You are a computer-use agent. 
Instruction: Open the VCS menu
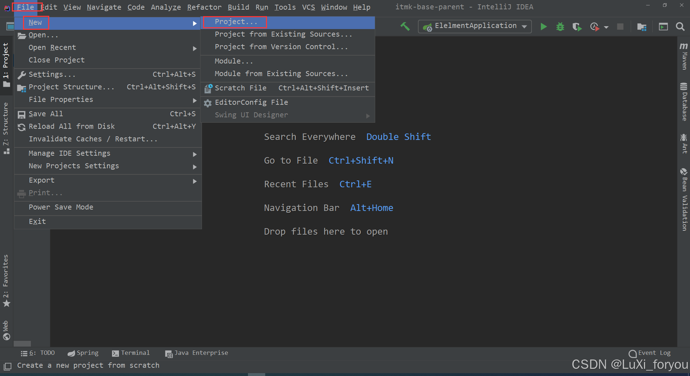(308, 7)
